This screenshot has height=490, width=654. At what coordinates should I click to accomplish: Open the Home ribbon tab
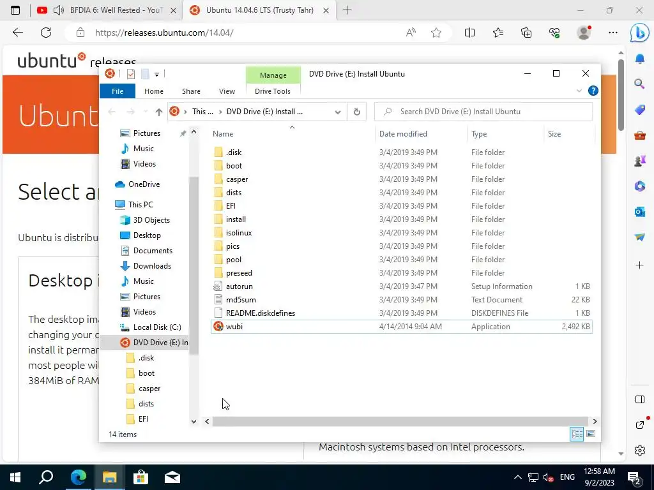[154, 91]
